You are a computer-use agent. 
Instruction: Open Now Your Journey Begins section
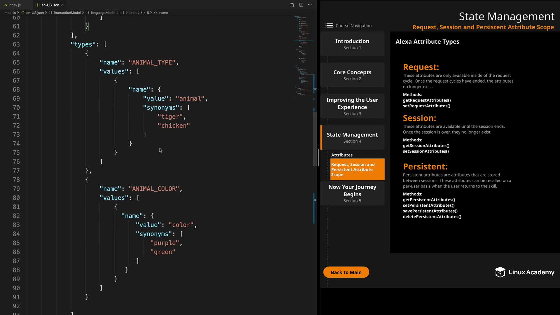coord(352,193)
